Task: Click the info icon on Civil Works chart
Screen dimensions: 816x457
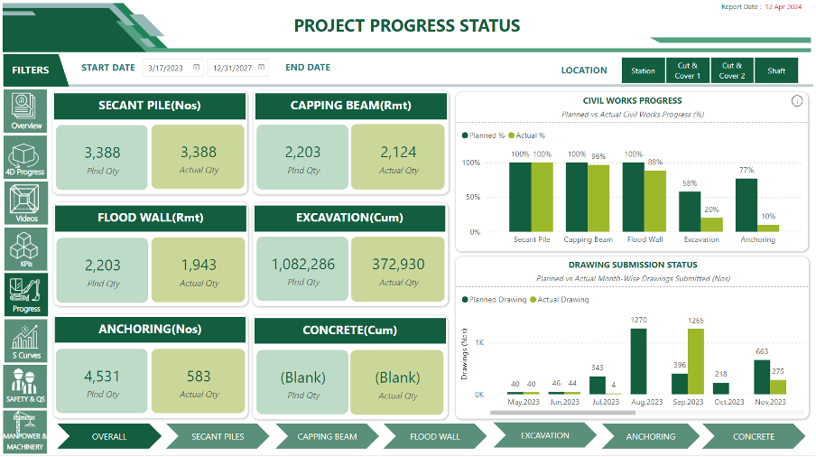Action: point(797,101)
